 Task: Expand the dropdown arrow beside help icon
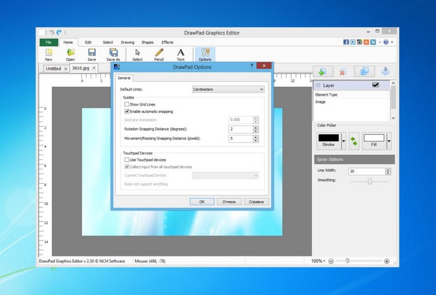point(392,42)
